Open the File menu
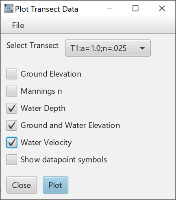This screenshot has width=176, height=200. click(x=18, y=25)
